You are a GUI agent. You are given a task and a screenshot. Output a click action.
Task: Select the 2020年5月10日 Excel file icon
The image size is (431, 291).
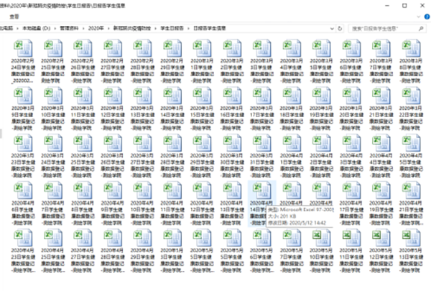(322, 238)
